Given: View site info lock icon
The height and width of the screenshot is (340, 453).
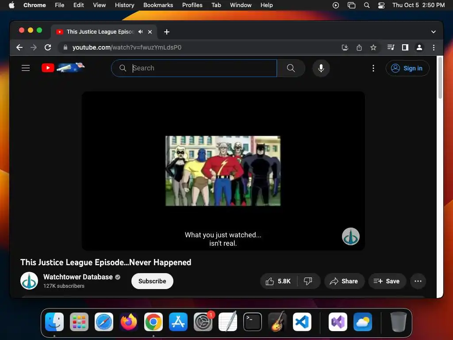Looking at the screenshot, I should pyautogui.click(x=65, y=47).
